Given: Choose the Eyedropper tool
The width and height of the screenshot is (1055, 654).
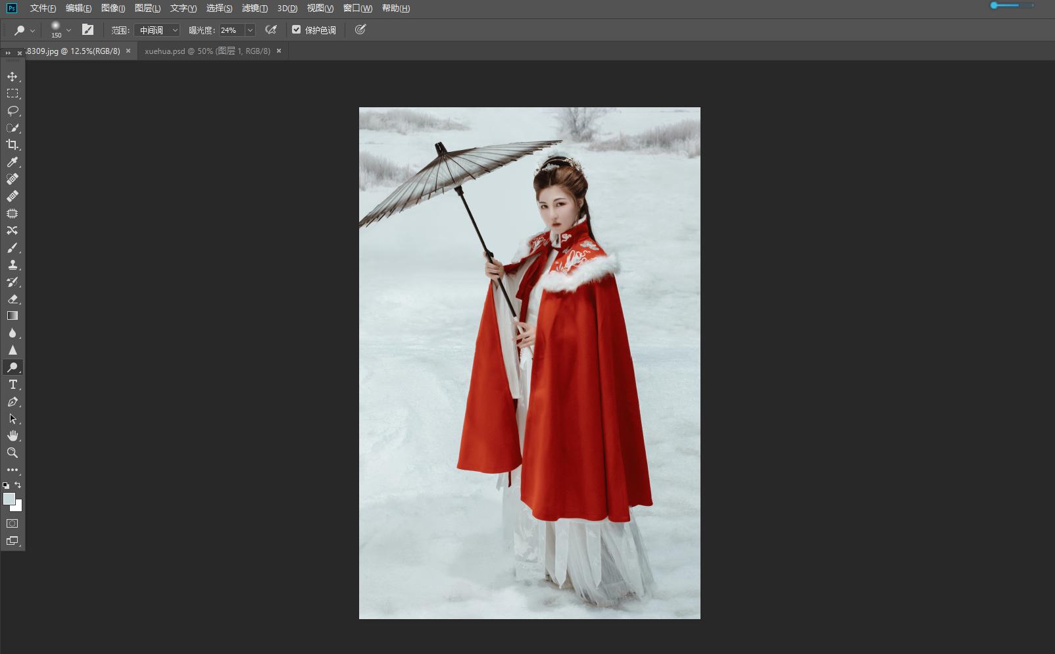Looking at the screenshot, I should coord(12,162).
